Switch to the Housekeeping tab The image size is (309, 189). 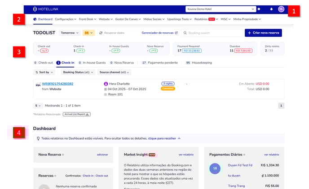click(x=199, y=63)
